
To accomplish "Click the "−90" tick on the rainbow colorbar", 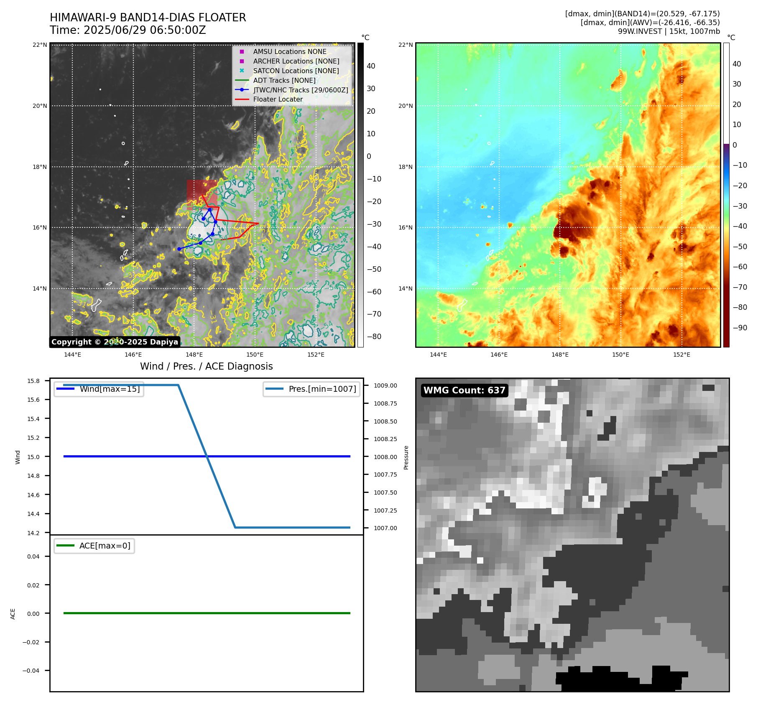I will coord(740,328).
